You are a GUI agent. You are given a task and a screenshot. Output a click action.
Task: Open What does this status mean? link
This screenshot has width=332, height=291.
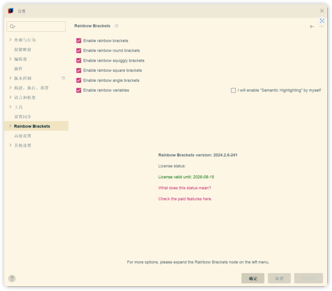pos(184,188)
